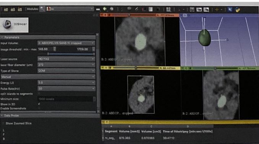This screenshot has height=144, width=259.
Task: Open the crosshair options dropdown arrow
Action: click(x=222, y=10)
